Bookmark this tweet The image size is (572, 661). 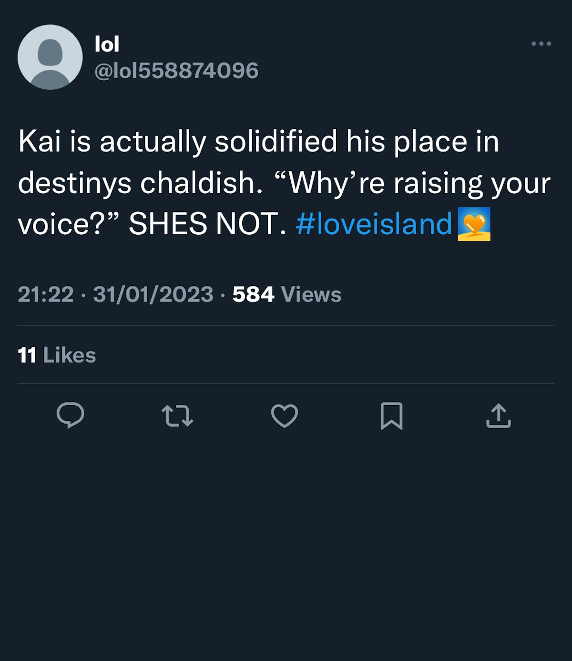click(391, 416)
